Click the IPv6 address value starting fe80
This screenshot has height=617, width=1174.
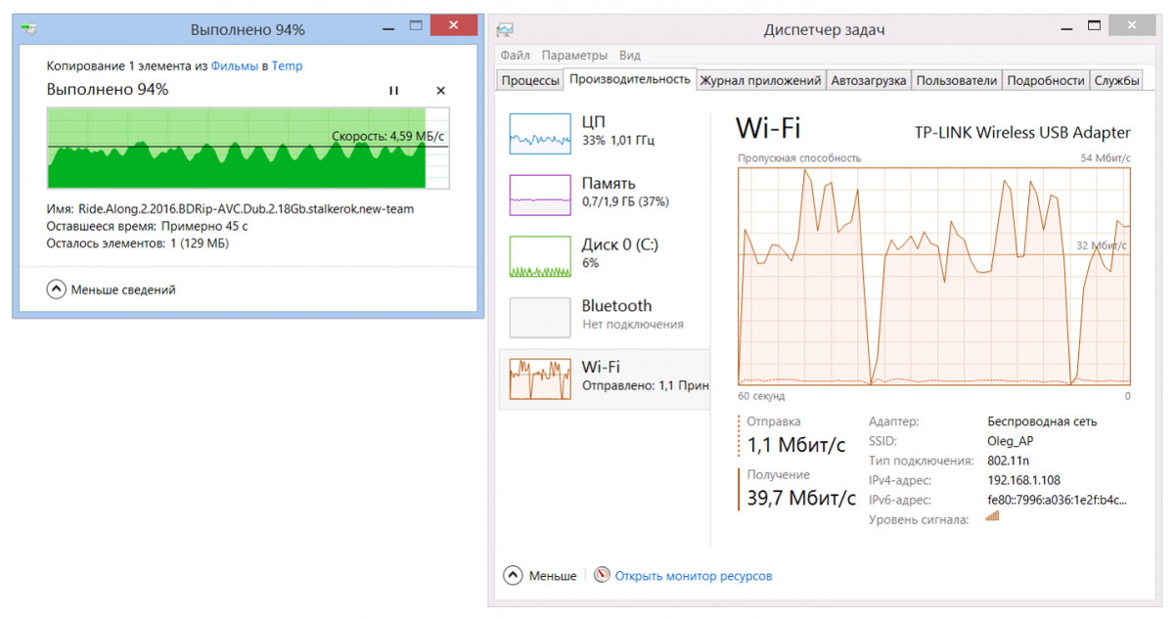click(x=1058, y=500)
